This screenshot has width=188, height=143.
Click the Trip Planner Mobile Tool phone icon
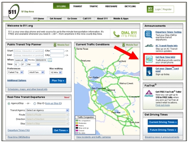click(55, 44)
